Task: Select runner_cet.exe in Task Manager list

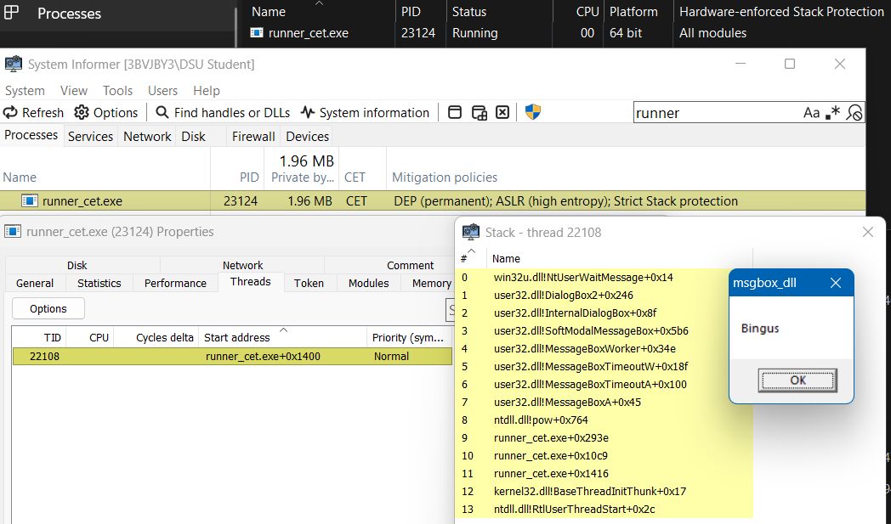Action: [308, 33]
